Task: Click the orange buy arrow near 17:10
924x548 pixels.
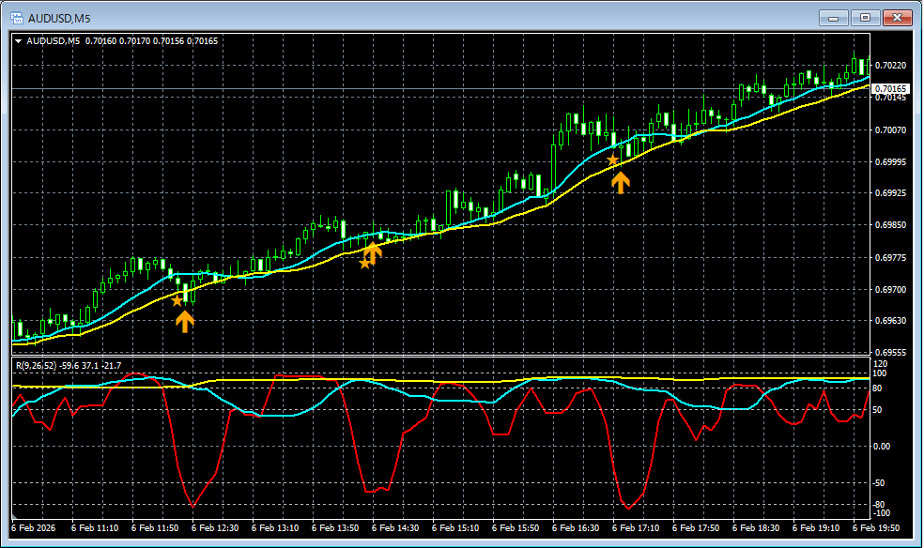Action: (x=620, y=182)
